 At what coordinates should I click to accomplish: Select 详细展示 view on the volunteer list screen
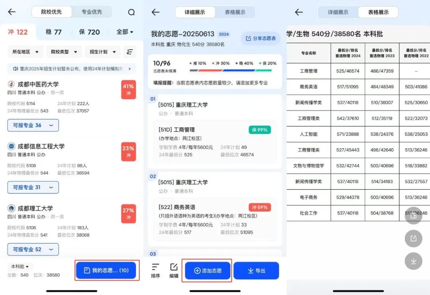click(x=195, y=12)
